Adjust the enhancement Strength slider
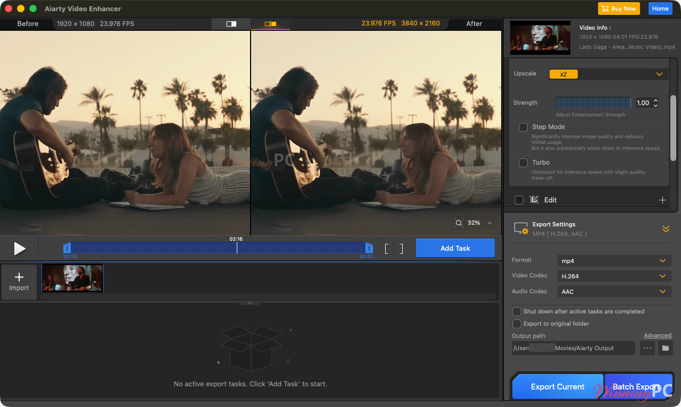681x407 pixels. 593,103
